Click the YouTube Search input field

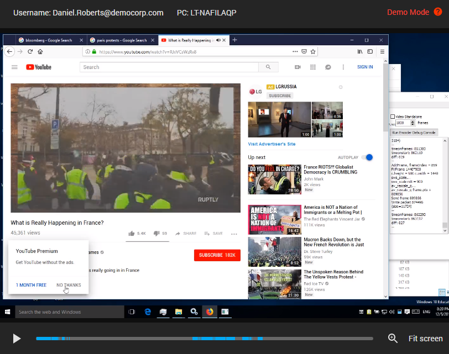(x=169, y=67)
